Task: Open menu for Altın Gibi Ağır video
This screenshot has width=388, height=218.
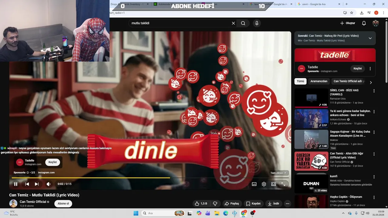Action: click(374, 154)
